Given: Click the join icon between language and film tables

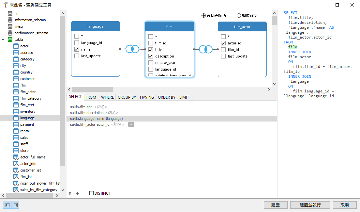Looking at the screenshot, I should 132,49.
